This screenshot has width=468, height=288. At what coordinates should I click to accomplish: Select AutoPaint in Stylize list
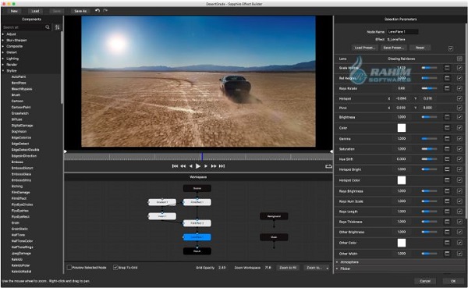click(19, 76)
